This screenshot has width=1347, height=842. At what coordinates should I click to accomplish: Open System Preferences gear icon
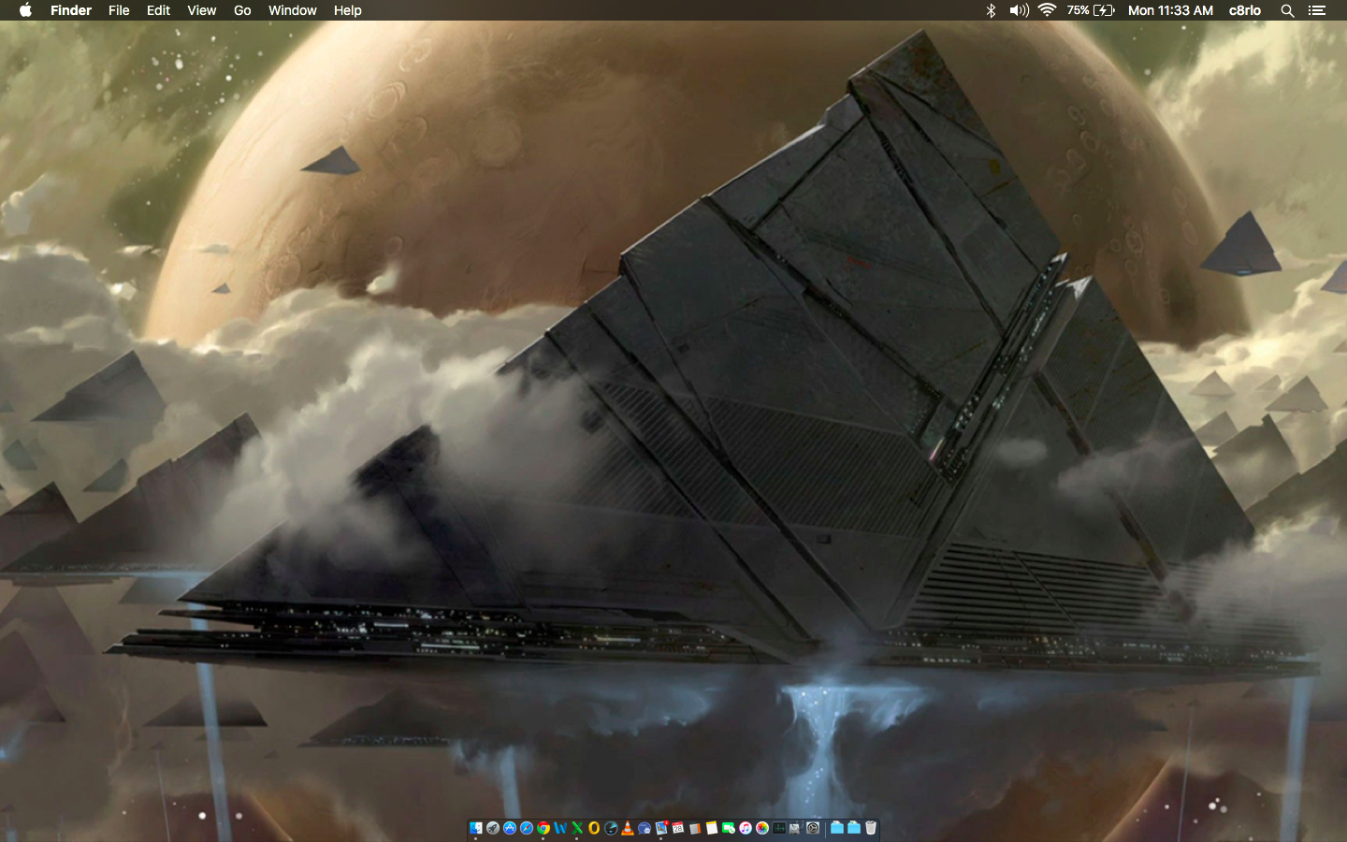(x=813, y=828)
